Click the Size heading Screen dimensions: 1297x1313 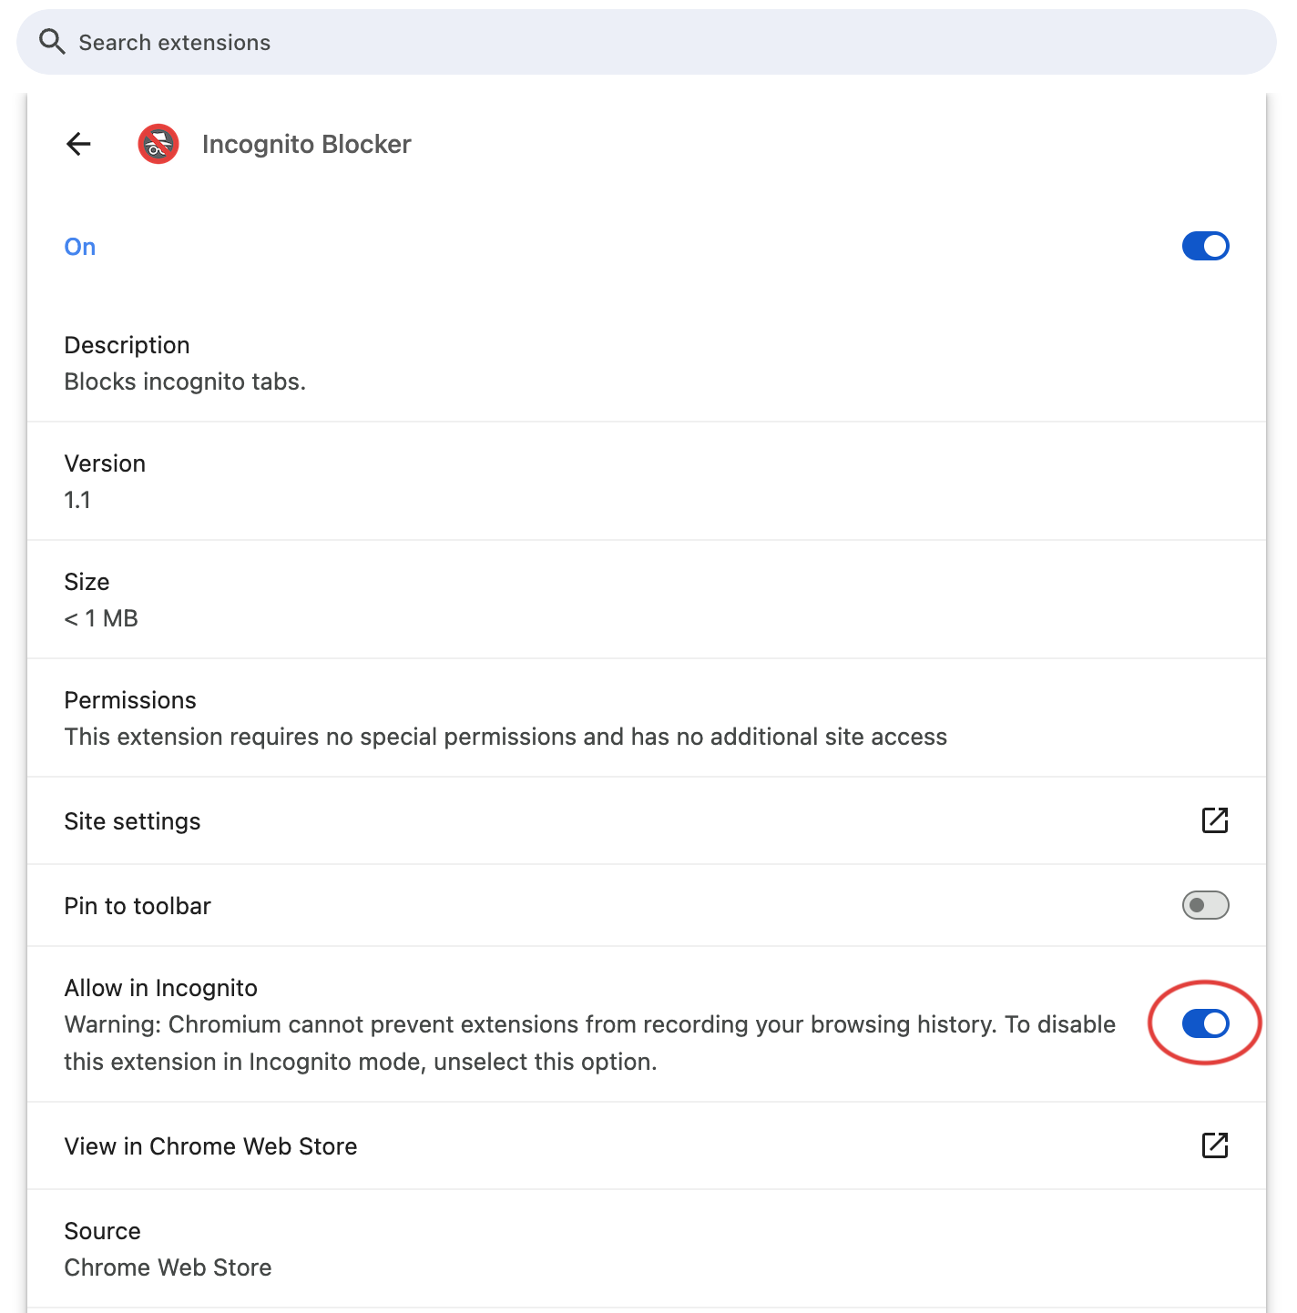(x=87, y=582)
